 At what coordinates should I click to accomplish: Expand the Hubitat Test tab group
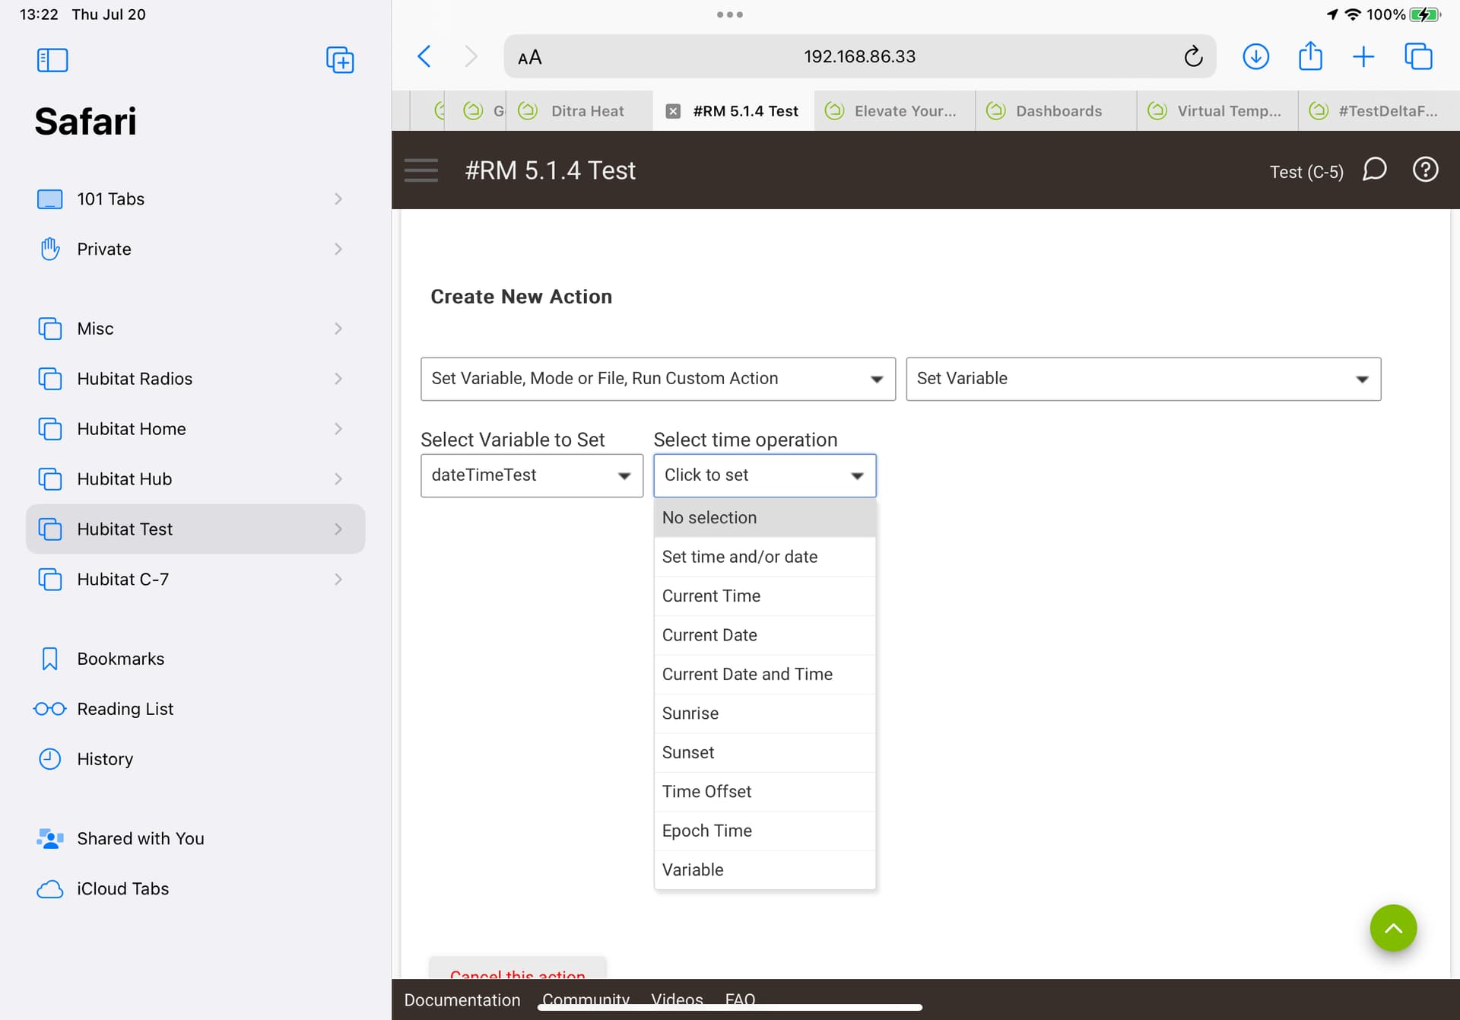tap(338, 529)
